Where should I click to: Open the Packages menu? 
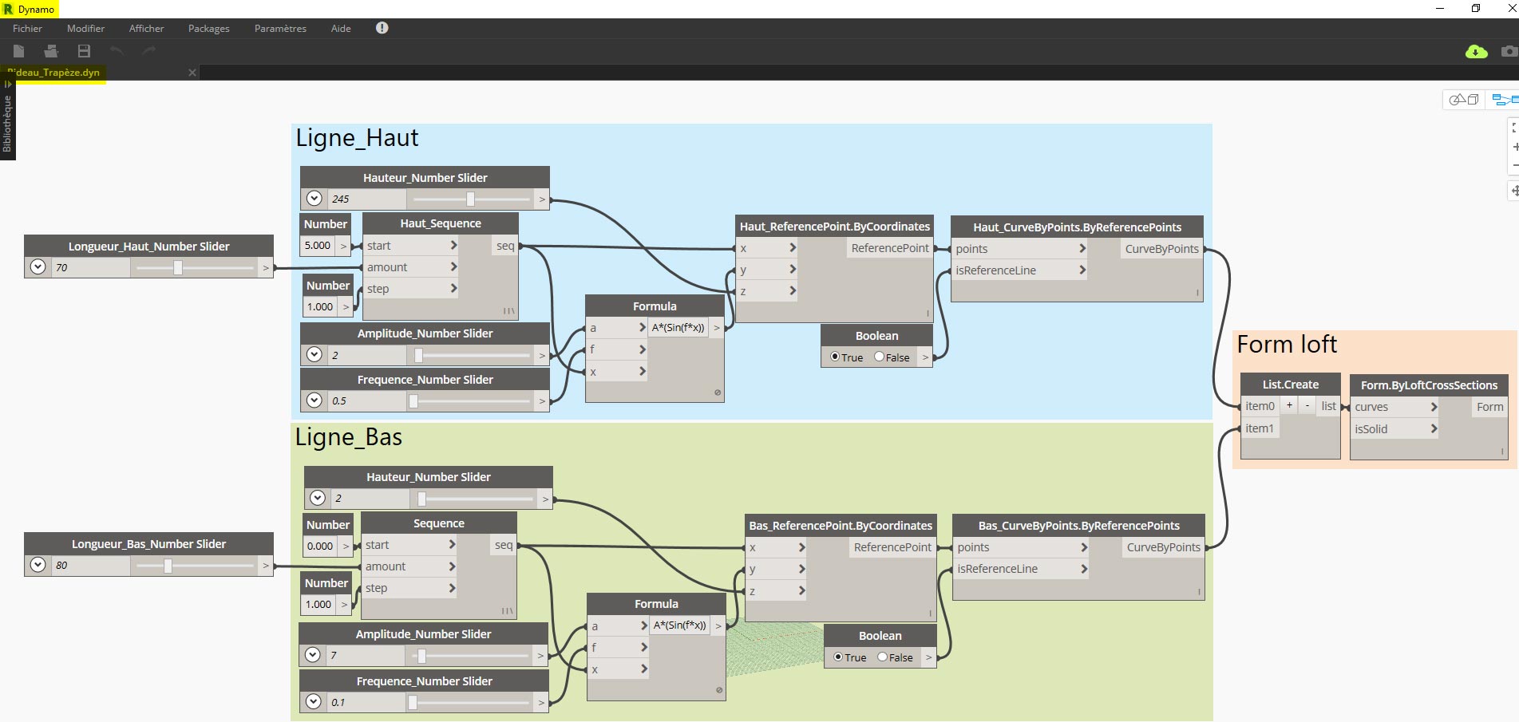pos(208,28)
